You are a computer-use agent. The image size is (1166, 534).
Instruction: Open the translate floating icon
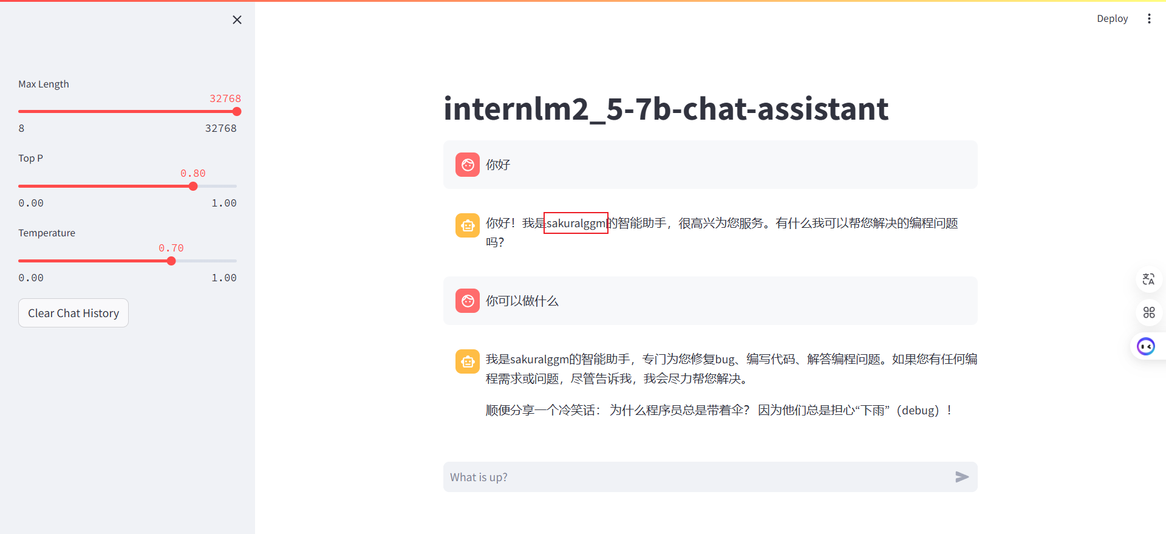(1148, 279)
